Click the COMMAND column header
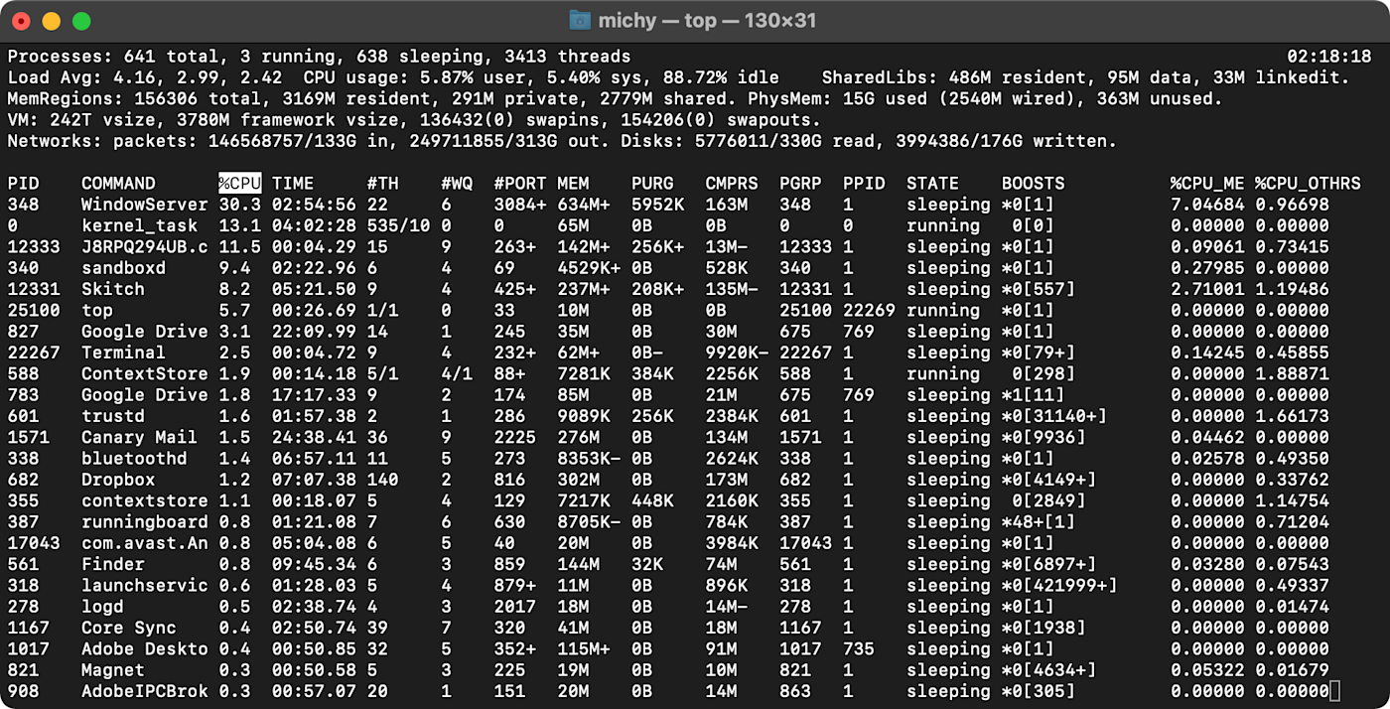This screenshot has height=709, width=1390. pyautogui.click(x=118, y=183)
